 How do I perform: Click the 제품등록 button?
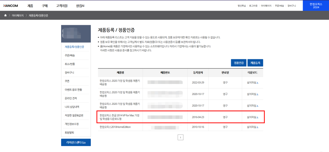click(x=256, y=62)
